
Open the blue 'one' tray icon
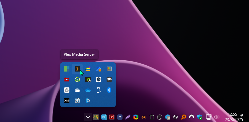tap(104, 117)
